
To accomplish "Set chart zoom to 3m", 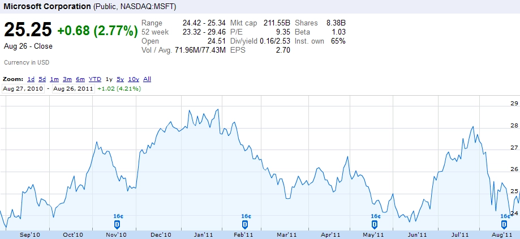I will (67, 79).
